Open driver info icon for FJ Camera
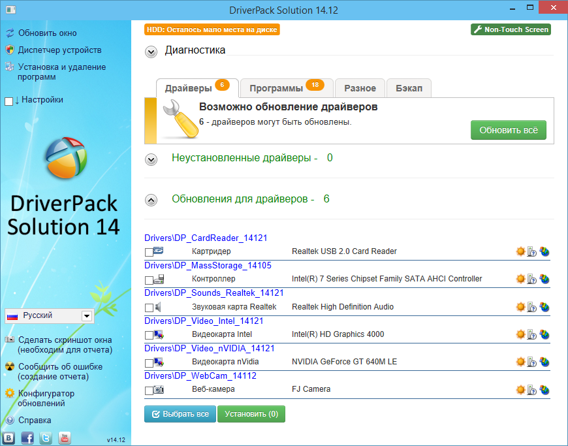The image size is (568, 446). [x=531, y=390]
